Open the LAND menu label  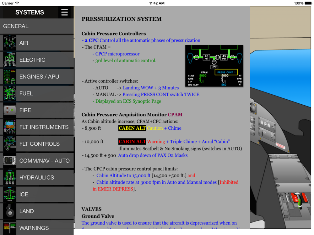pyautogui.click(x=26, y=211)
